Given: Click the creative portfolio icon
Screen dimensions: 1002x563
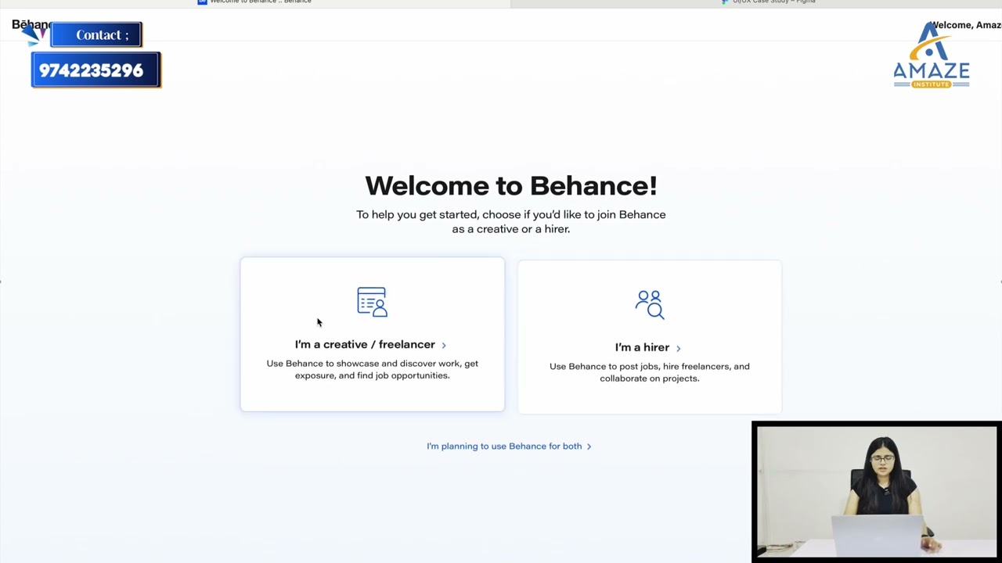Looking at the screenshot, I should [372, 302].
